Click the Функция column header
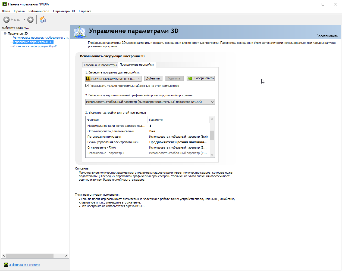The height and width of the screenshot is (271, 342). click(x=117, y=120)
